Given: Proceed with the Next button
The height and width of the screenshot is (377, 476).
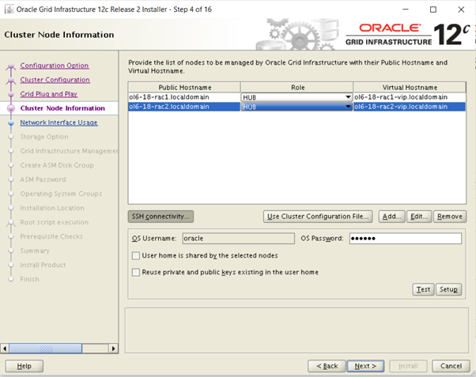Looking at the screenshot, I should 365,366.
